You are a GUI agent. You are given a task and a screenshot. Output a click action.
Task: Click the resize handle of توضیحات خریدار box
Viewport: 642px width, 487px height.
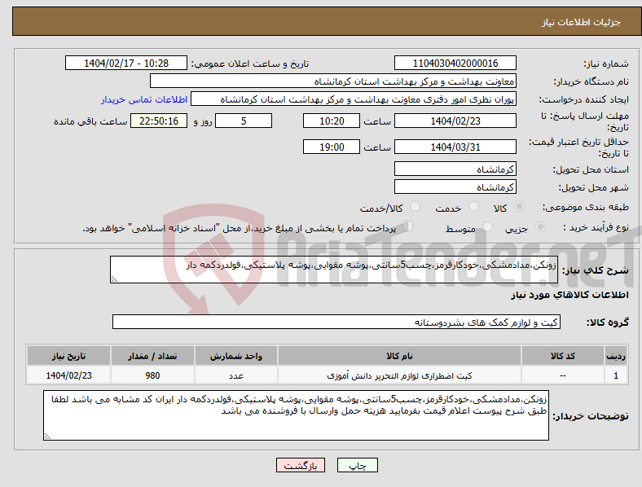tap(47, 437)
